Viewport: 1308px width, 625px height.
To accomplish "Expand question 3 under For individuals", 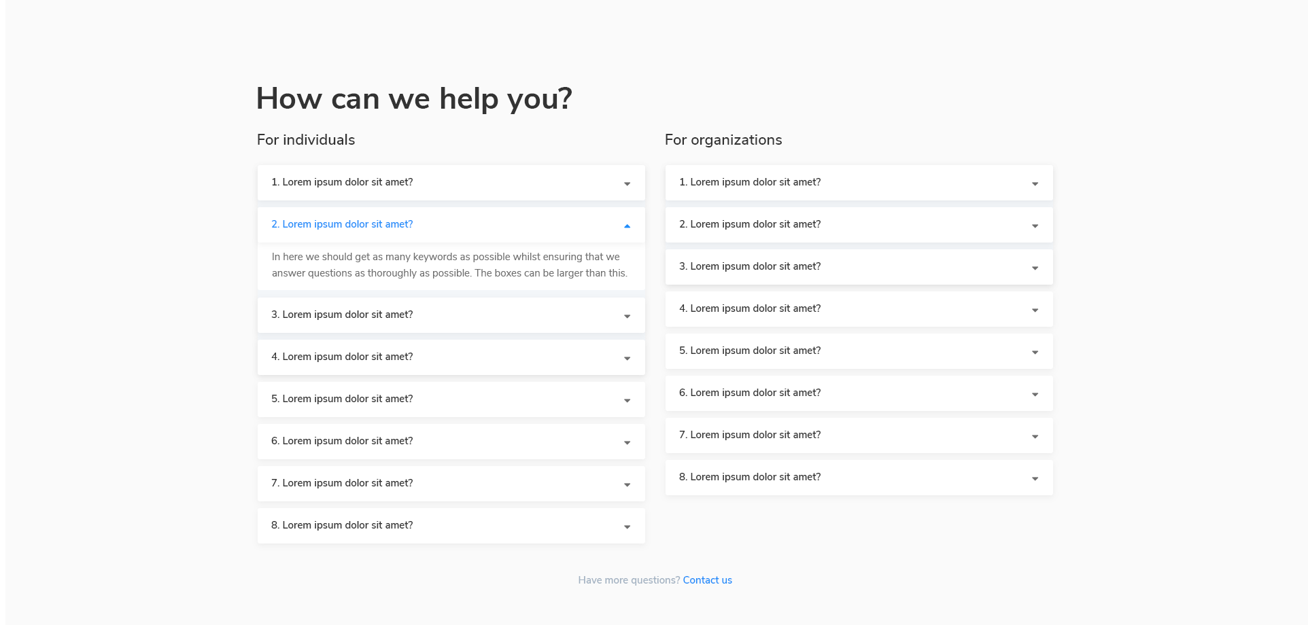I will tap(451, 315).
